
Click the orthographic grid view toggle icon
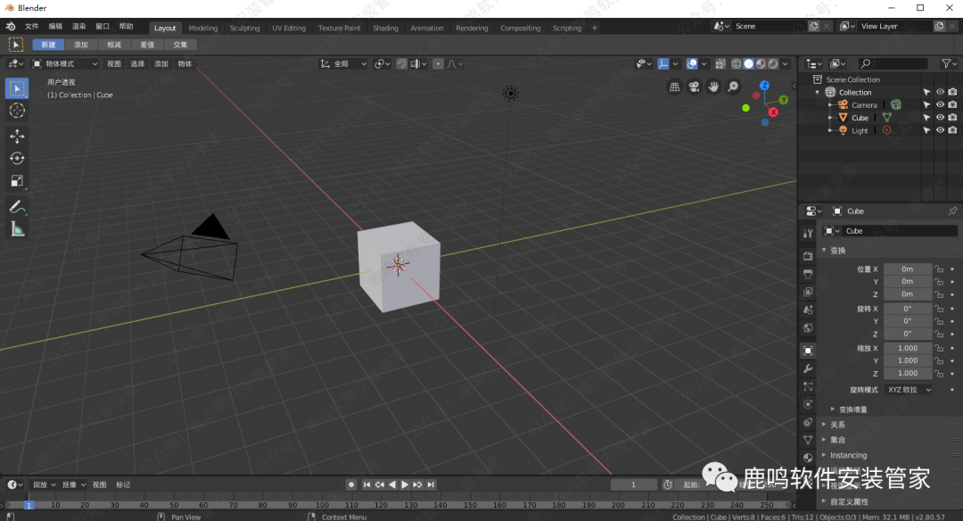[x=675, y=87]
